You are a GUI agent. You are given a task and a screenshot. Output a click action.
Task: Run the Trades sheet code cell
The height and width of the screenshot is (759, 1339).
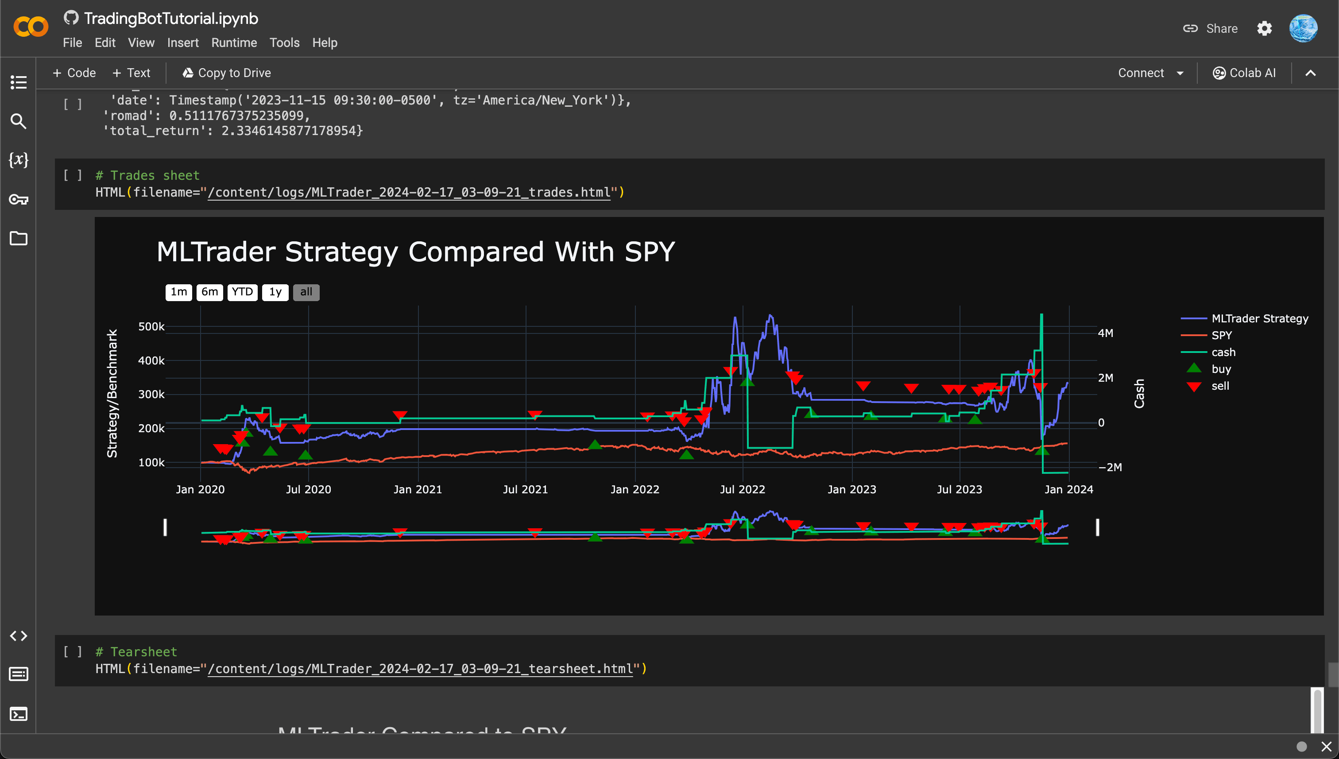coord(73,175)
